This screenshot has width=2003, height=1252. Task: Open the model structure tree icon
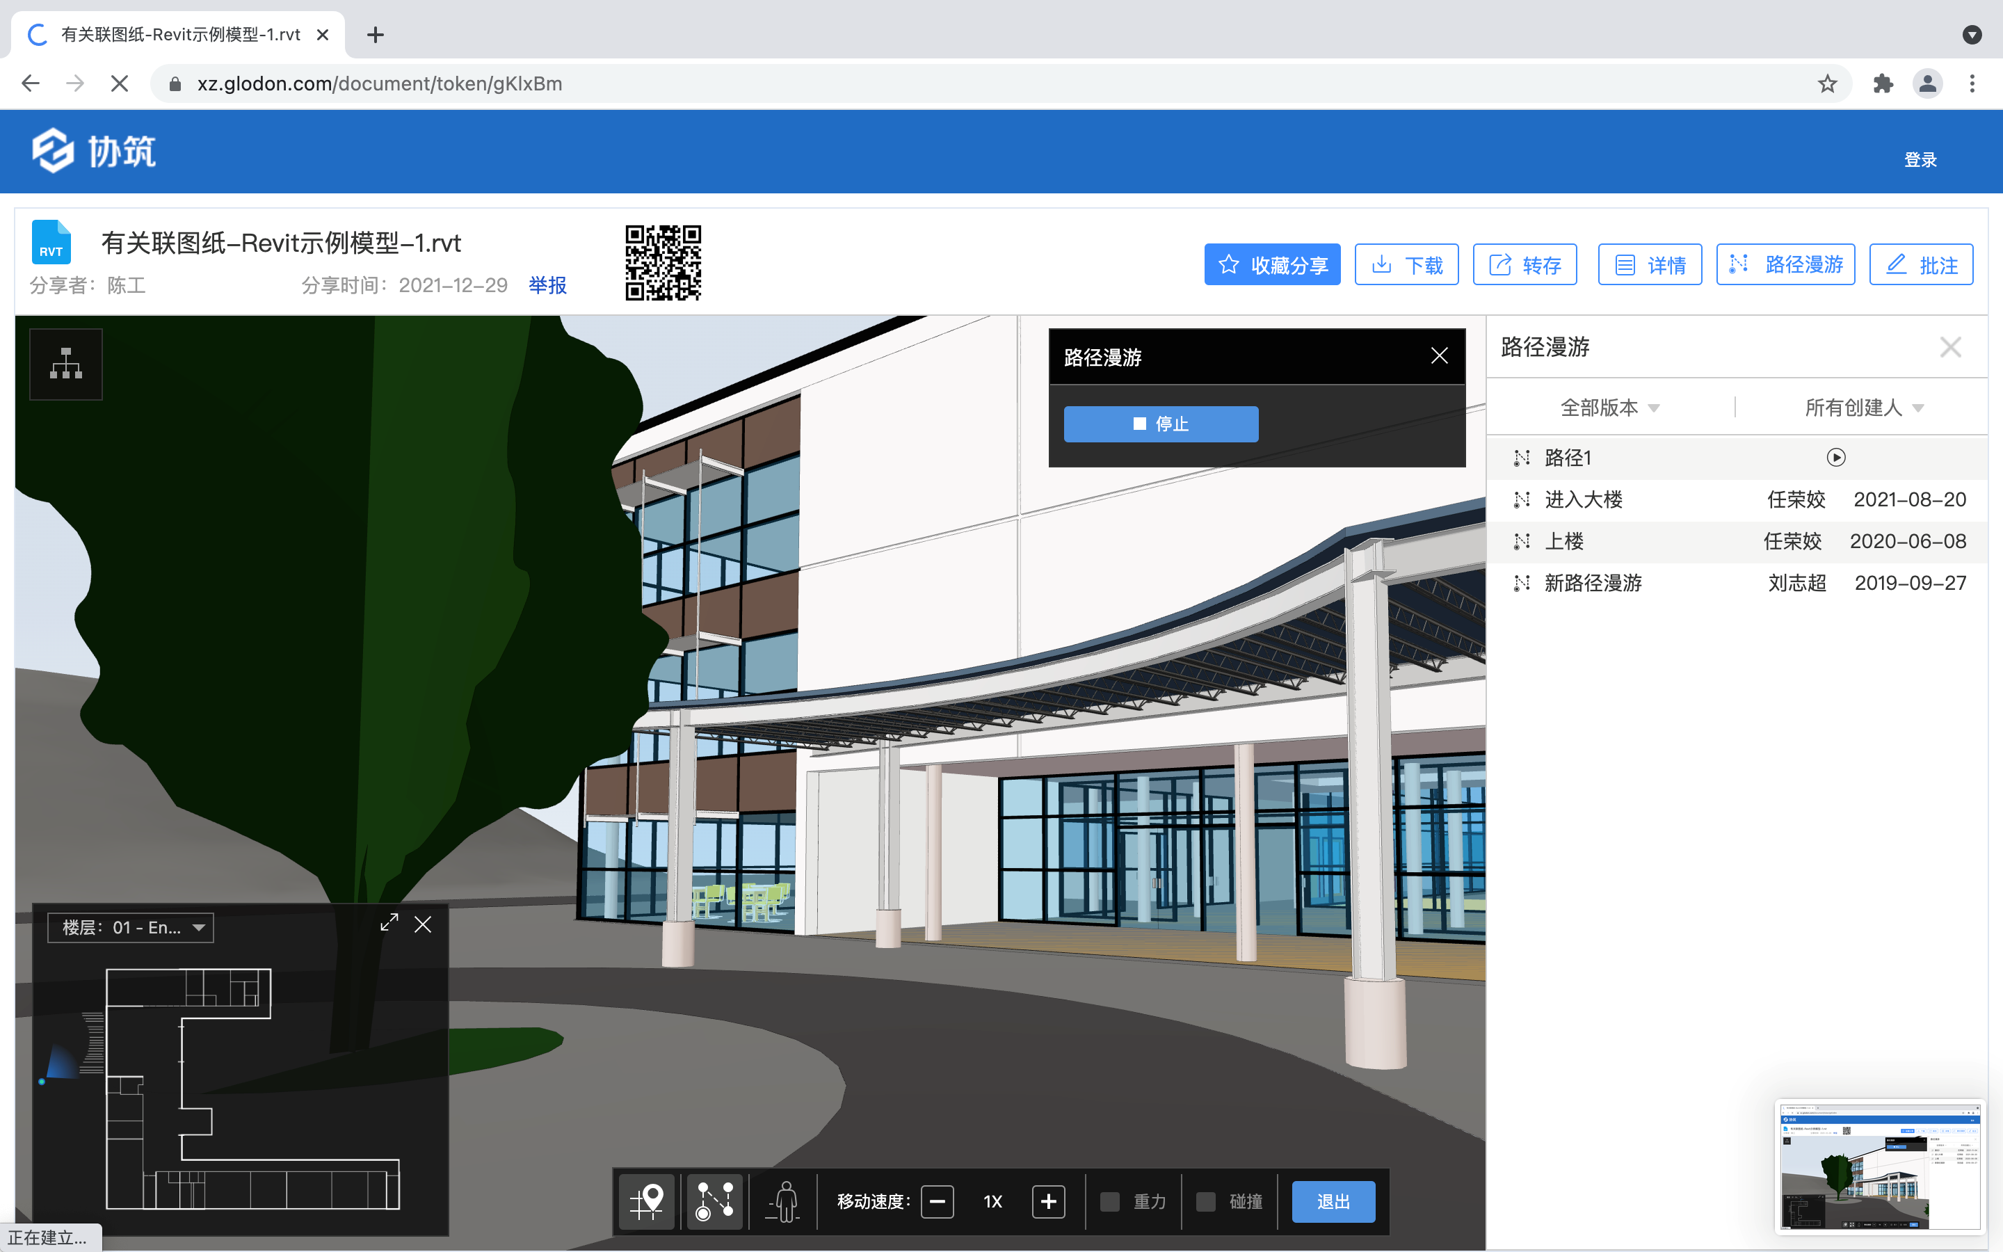point(65,364)
